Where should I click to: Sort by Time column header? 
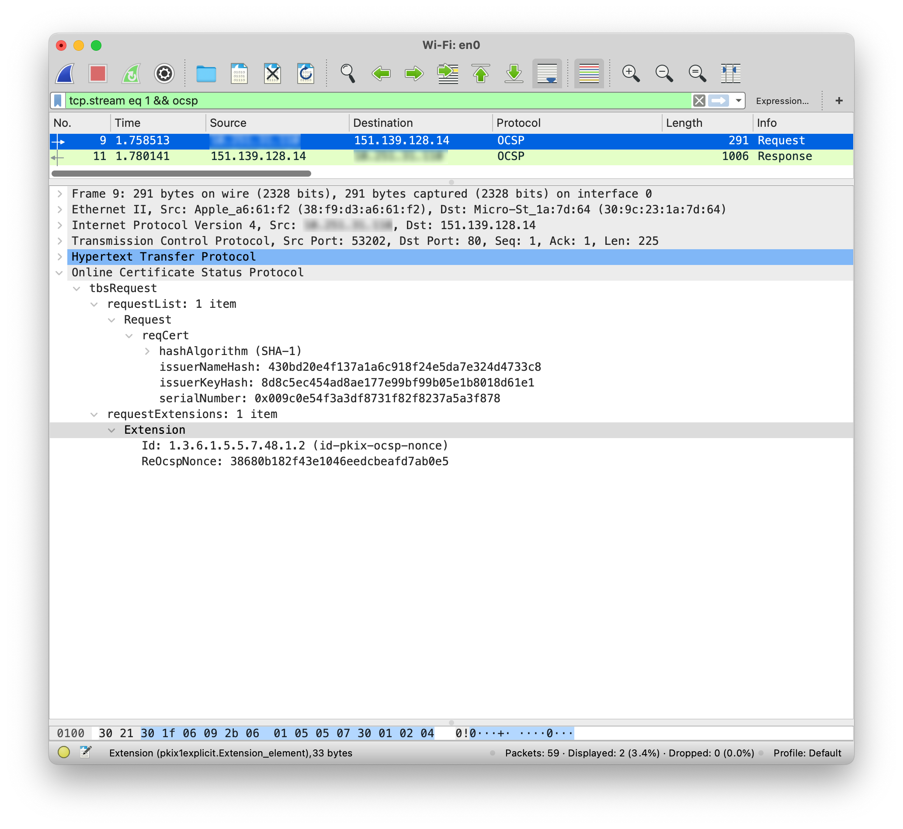pos(158,123)
